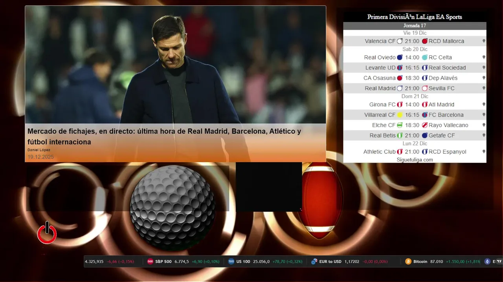The width and height of the screenshot is (503, 282).
Task: Click the Dom 21 Dic date row
Action: coord(415,96)
